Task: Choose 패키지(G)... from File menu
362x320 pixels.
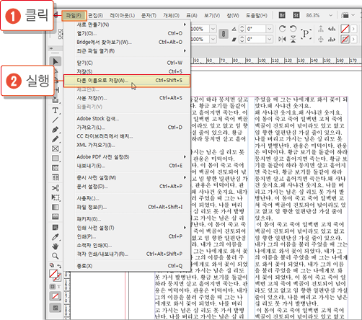Action: (x=127, y=219)
